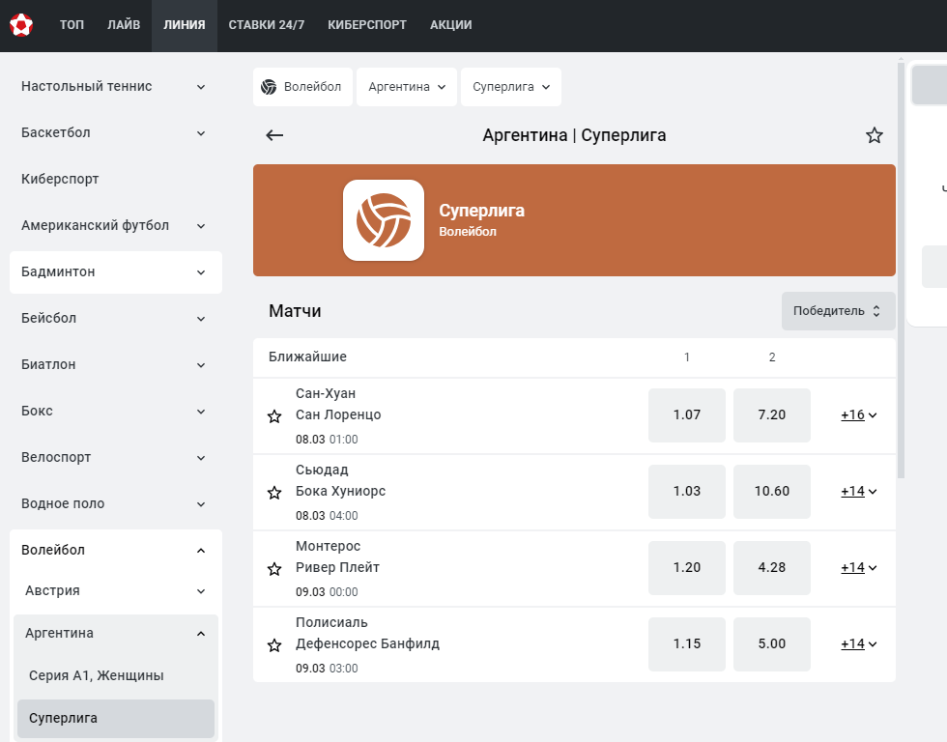Bet on Сан Лоренцо at odds 7.20
The height and width of the screenshot is (742, 947).
[x=772, y=415]
